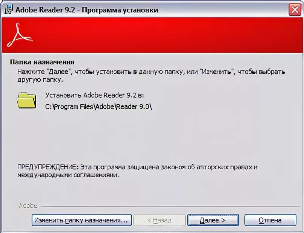Continue installation with "Далее >"
Image resolution: width=304 pixels, height=233 pixels.
(x=213, y=220)
